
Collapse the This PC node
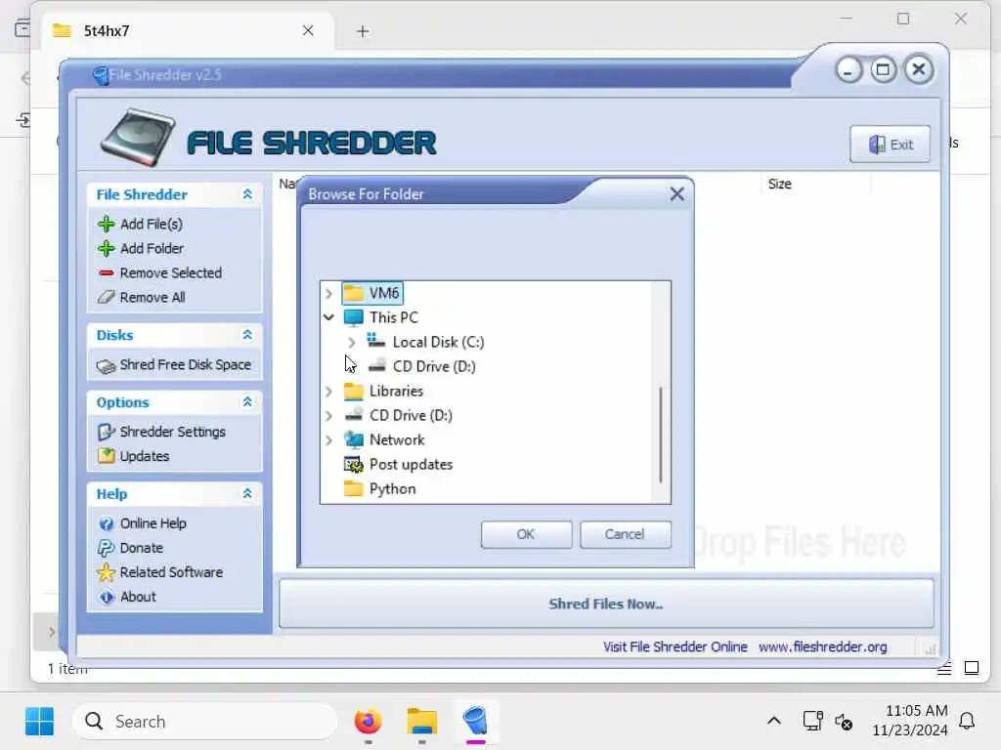pyautogui.click(x=328, y=317)
